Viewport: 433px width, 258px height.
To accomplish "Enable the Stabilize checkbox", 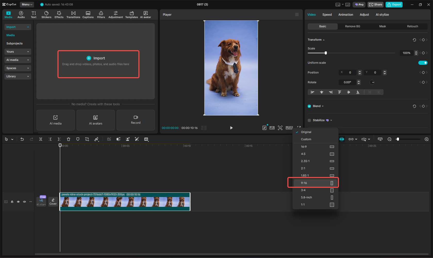I will coord(309,120).
